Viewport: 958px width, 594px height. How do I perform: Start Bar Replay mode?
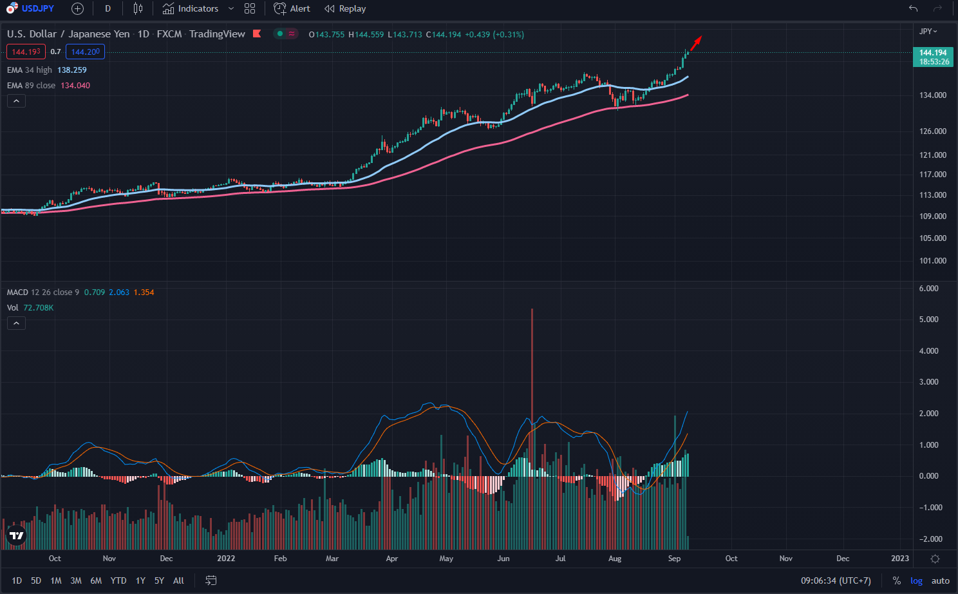(x=345, y=8)
